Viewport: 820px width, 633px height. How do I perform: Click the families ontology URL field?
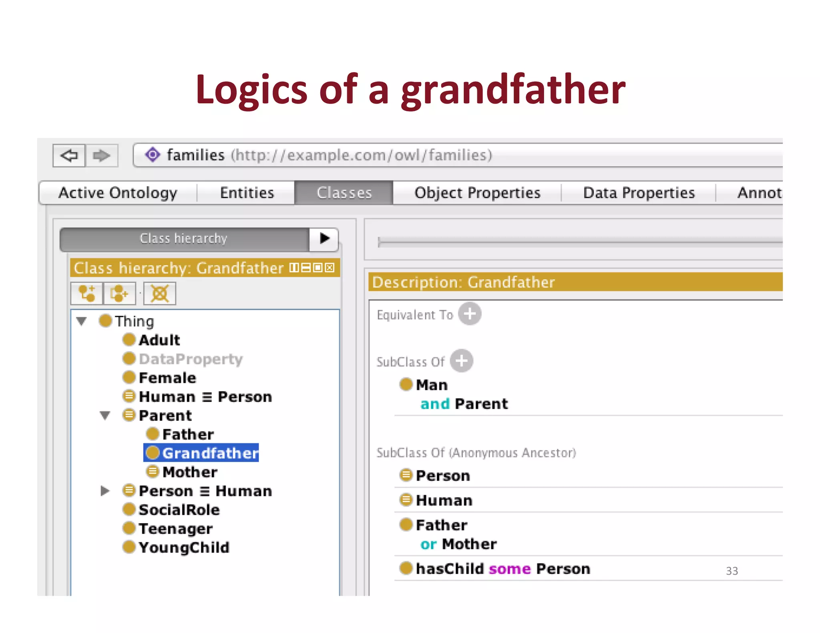pyautogui.click(x=458, y=155)
